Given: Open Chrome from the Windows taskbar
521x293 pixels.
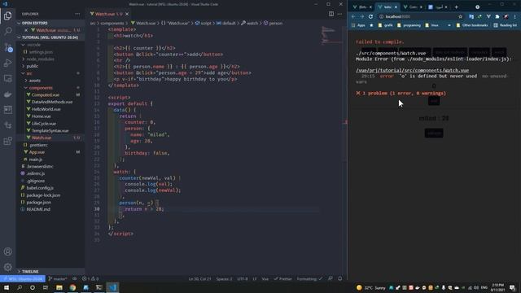Looking at the screenshot, I should click(x=72, y=287).
